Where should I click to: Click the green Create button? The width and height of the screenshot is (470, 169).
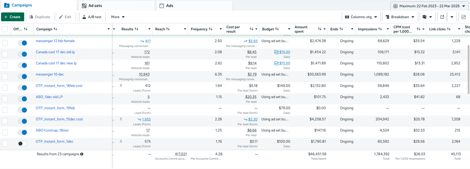[x=12, y=17]
